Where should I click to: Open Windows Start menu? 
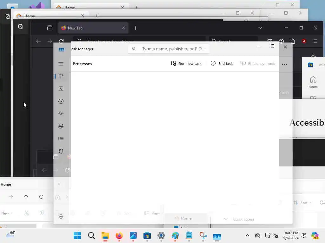77,235
